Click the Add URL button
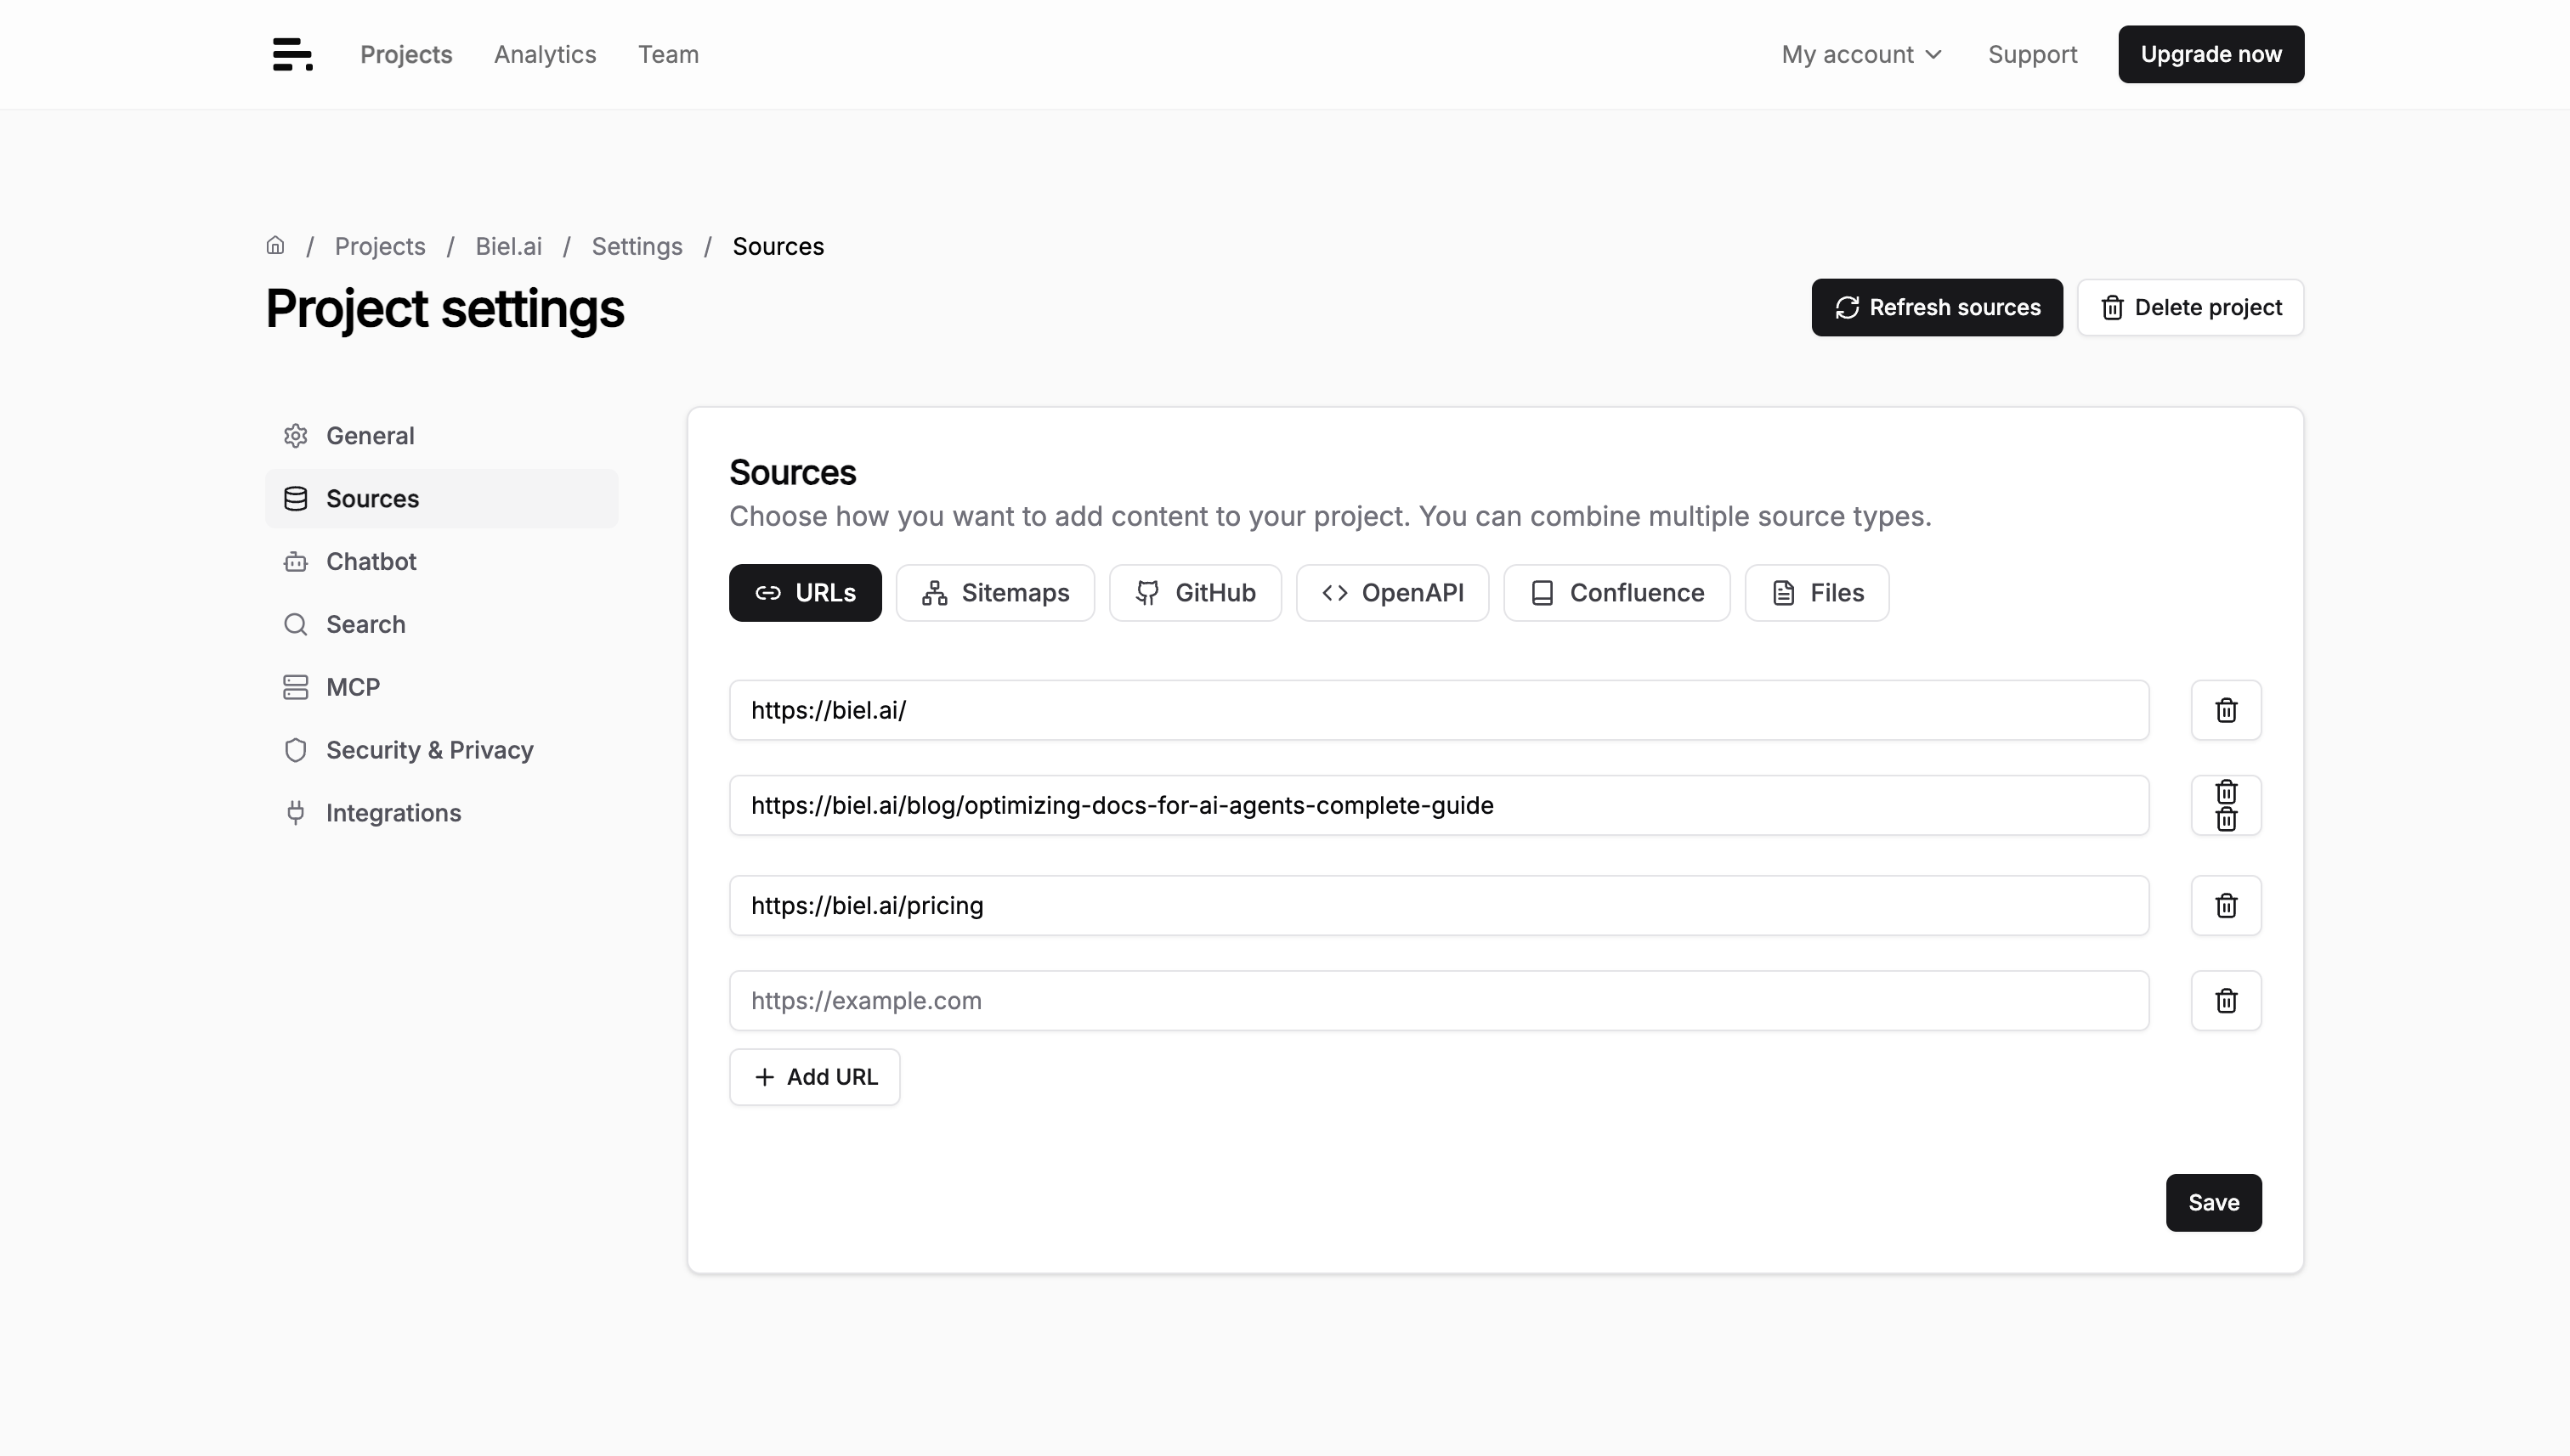Viewport: 2570px width, 1456px height. tap(814, 1077)
